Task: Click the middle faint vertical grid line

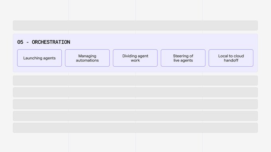Action: [135, 10]
